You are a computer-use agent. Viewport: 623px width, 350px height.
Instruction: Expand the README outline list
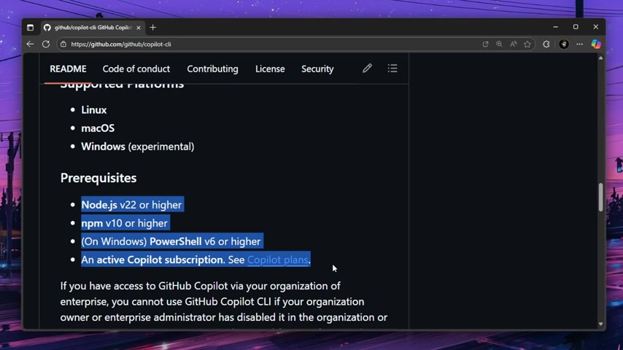coord(392,69)
